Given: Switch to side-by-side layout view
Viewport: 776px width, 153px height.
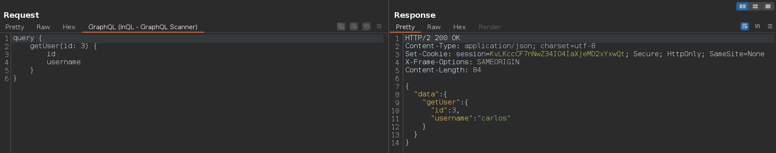Looking at the screenshot, I should tap(742, 6).
